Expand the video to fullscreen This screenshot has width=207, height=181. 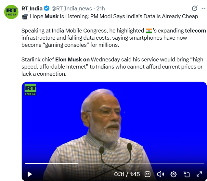pos(199,174)
